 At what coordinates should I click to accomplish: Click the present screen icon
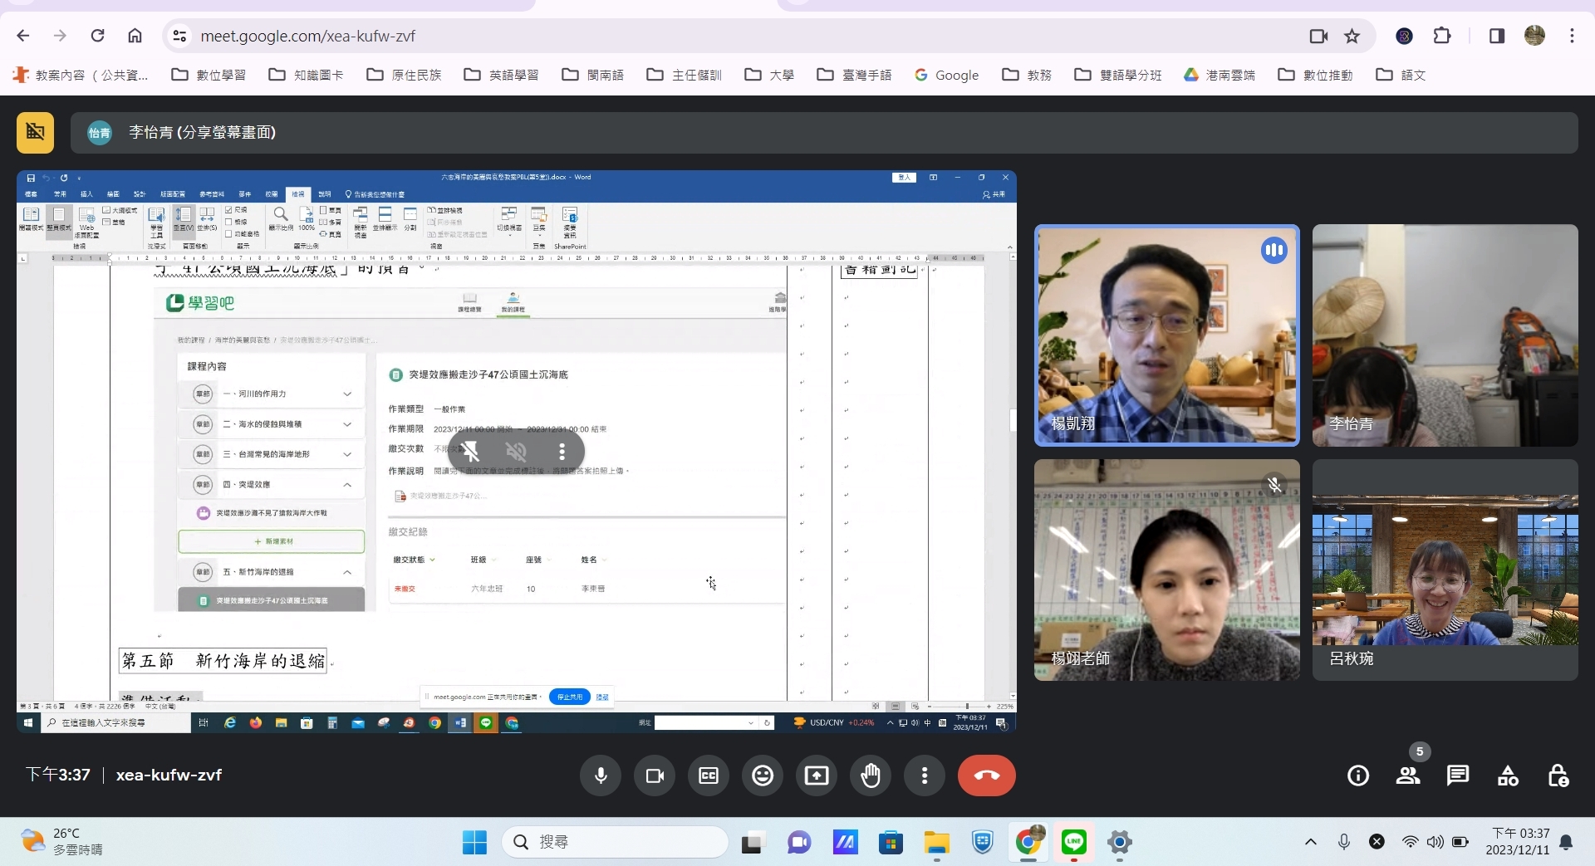click(x=817, y=775)
